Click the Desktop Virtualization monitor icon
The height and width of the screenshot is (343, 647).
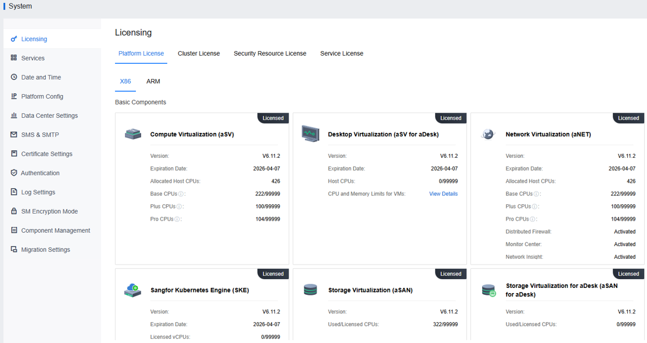pyautogui.click(x=310, y=133)
